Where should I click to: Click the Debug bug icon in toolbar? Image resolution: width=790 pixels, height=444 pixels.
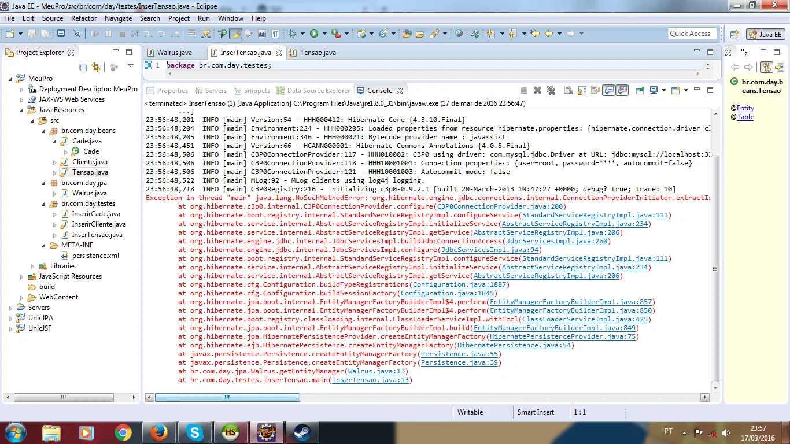coord(293,34)
